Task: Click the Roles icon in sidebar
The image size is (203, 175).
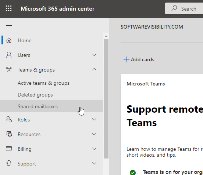Action: [9, 119]
